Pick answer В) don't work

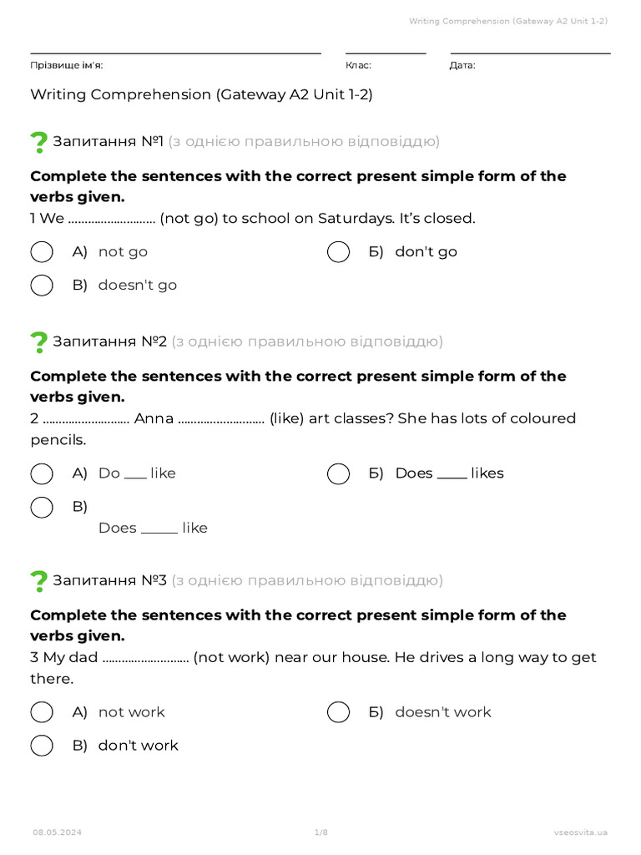pos(42,746)
